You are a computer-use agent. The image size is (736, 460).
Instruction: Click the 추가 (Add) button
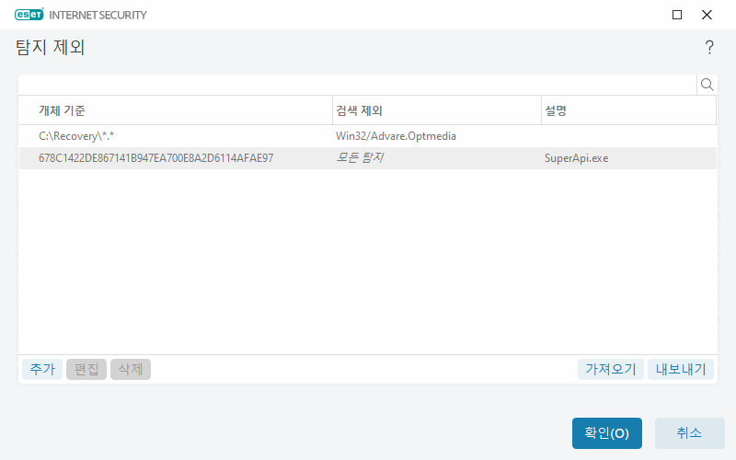pos(42,369)
